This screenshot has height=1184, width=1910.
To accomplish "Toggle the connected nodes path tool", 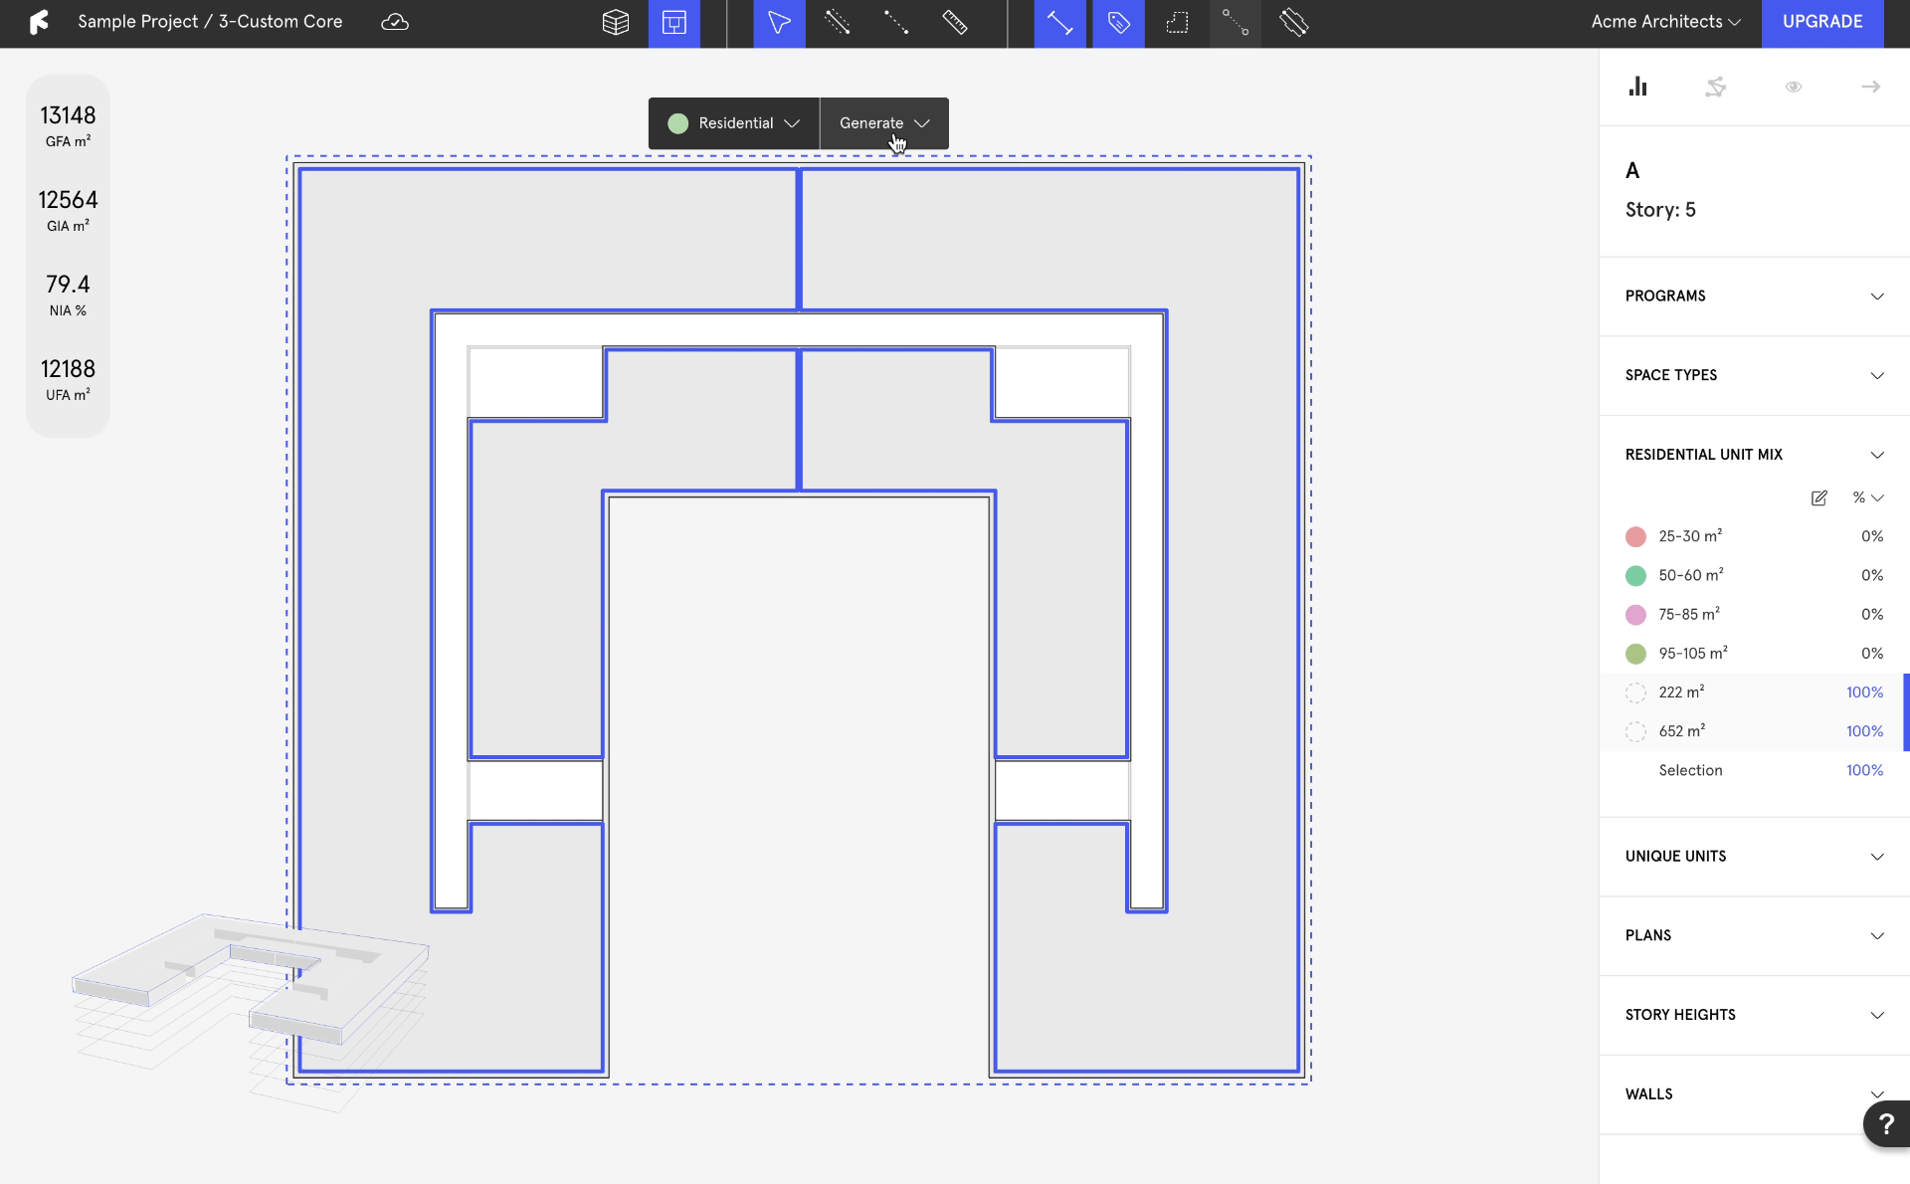I will tap(1236, 22).
